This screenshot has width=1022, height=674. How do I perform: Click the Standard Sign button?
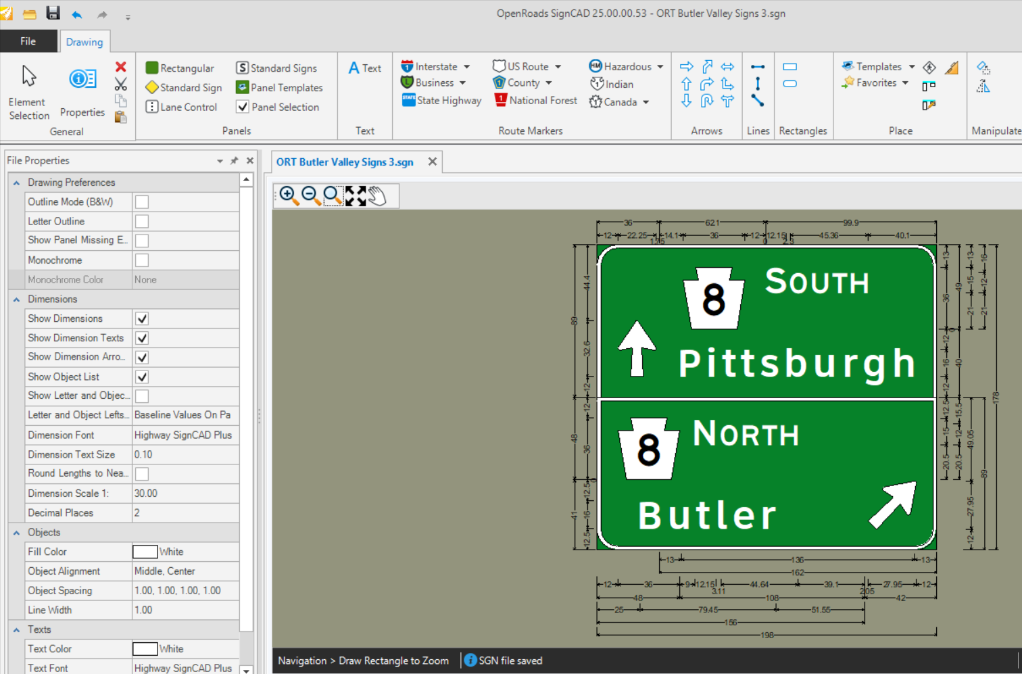184,88
